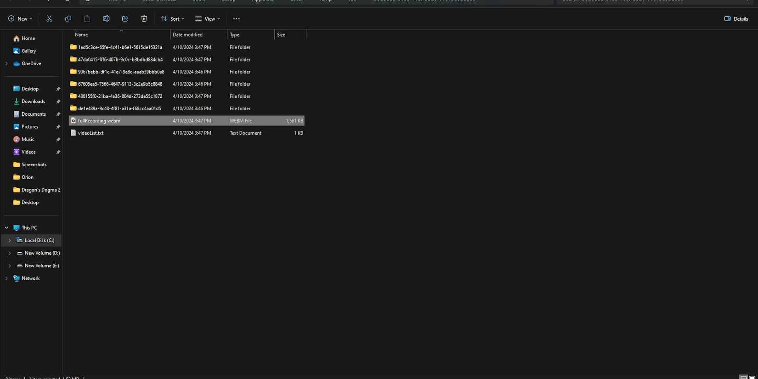Click pin icon next to Music

58,140
